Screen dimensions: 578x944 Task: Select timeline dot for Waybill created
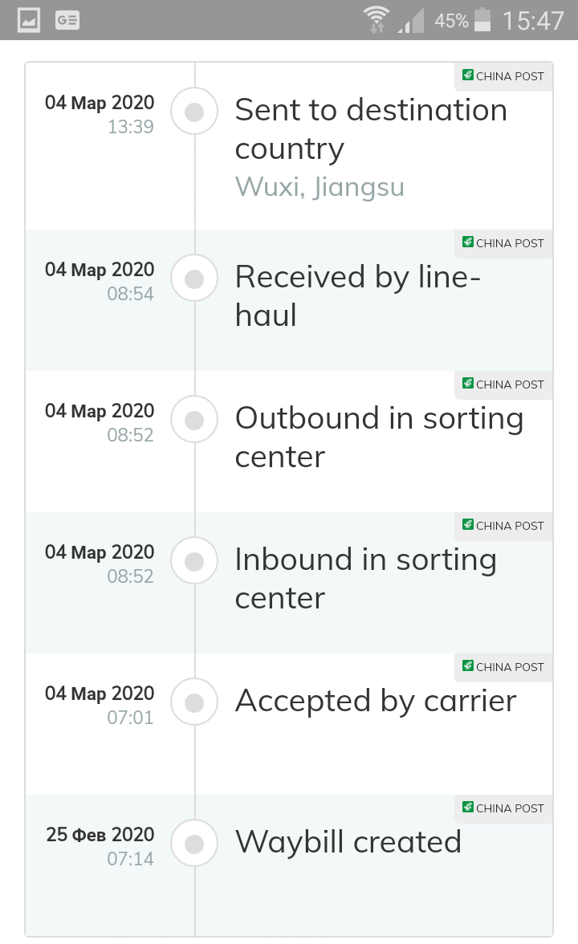194,844
